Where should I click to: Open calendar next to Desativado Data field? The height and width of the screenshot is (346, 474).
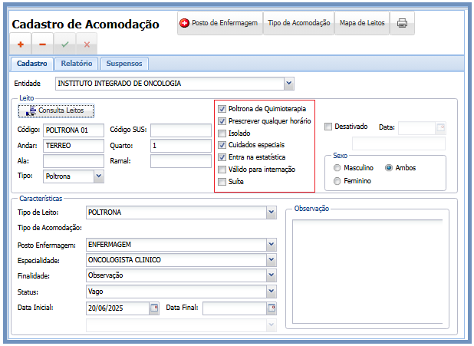point(439,128)
